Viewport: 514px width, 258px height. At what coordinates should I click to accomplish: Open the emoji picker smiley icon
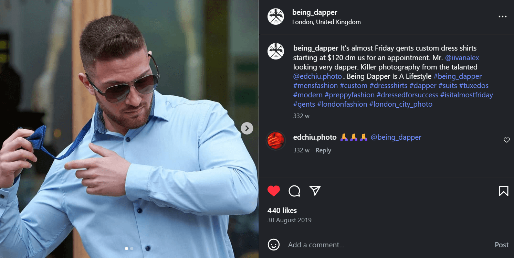point(274,245)
